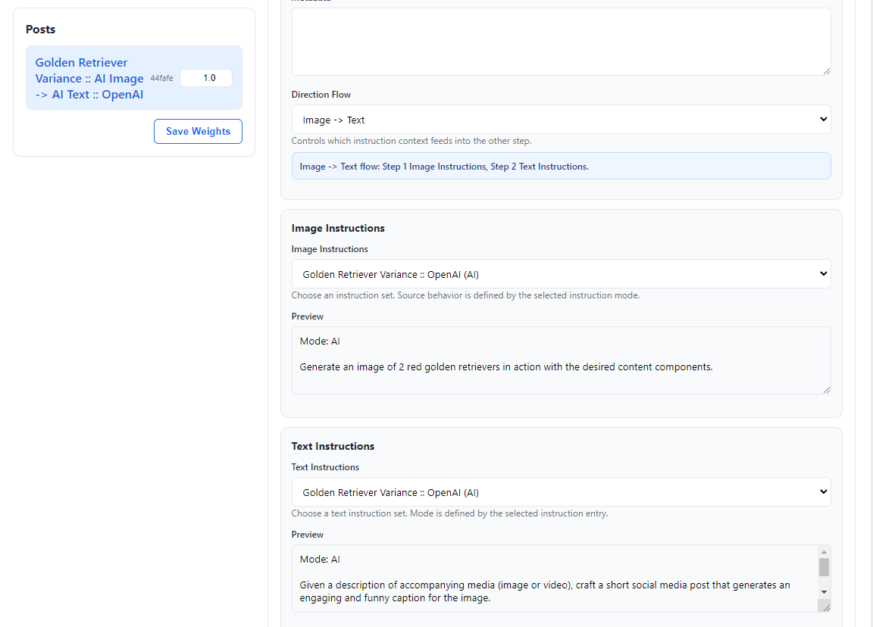Click the Image -> Text flow info banner
873x627 pixels.
(561, 167)
